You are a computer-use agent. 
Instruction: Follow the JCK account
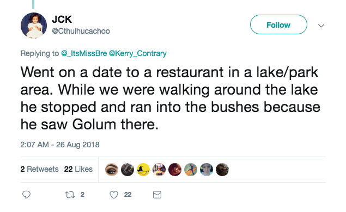[278, 24]
